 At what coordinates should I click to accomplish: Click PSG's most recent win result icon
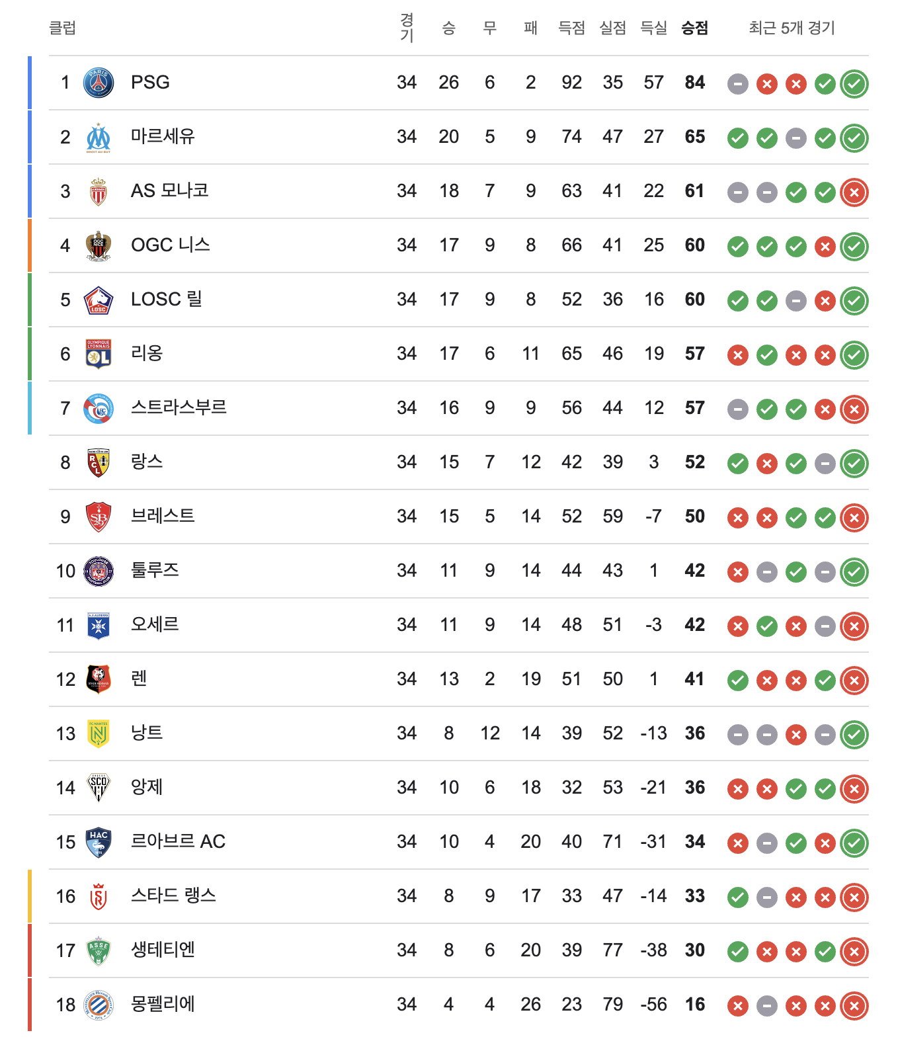(854, 84)
